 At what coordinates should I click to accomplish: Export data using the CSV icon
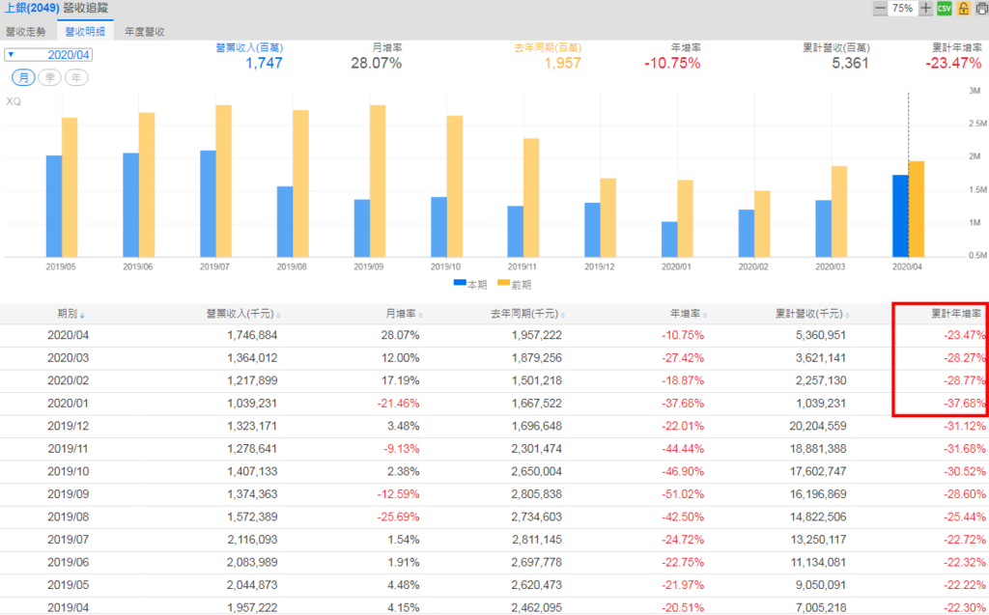click(x=945, y=8)
